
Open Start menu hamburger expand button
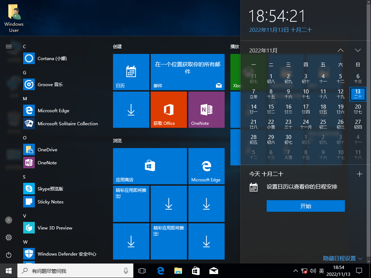click(x=9, y=47)
